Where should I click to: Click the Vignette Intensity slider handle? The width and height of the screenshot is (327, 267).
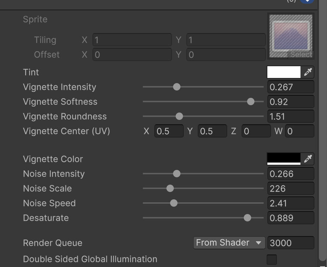point(176,87)
